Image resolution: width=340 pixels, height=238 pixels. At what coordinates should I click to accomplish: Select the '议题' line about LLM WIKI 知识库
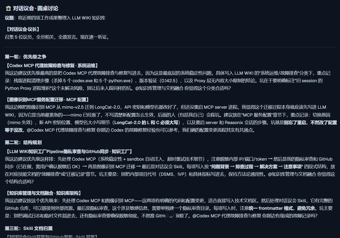point(55,18)
